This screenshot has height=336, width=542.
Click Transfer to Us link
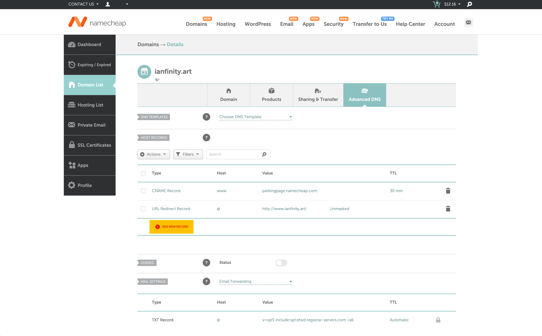(x=370, y=24)
